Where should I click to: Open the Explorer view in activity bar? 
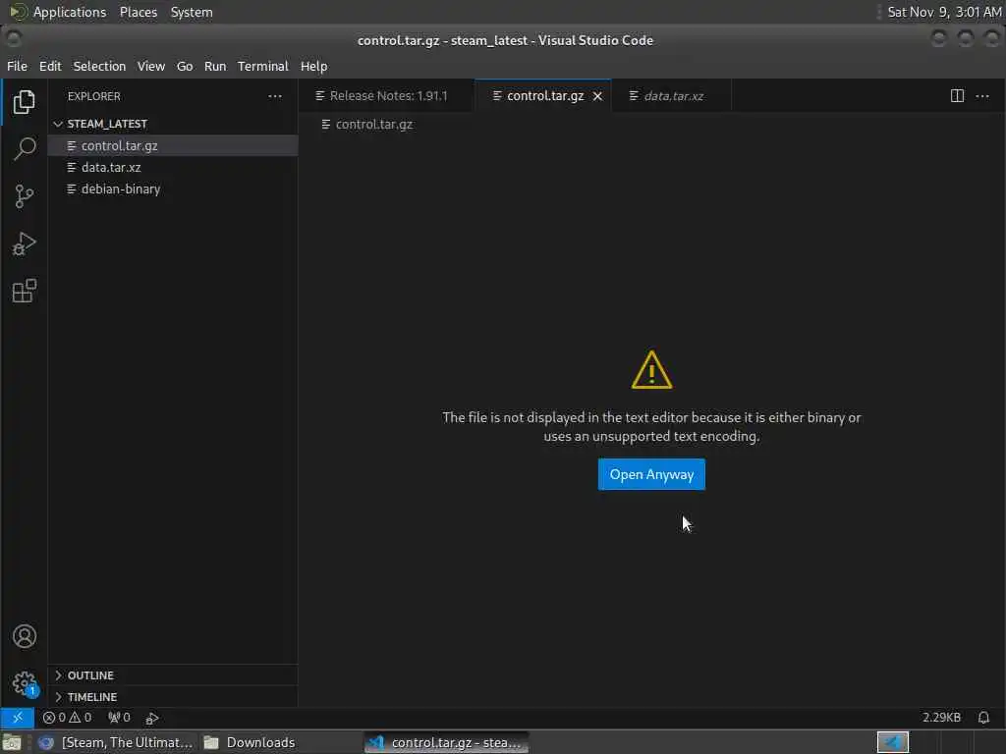pos(24,102)
